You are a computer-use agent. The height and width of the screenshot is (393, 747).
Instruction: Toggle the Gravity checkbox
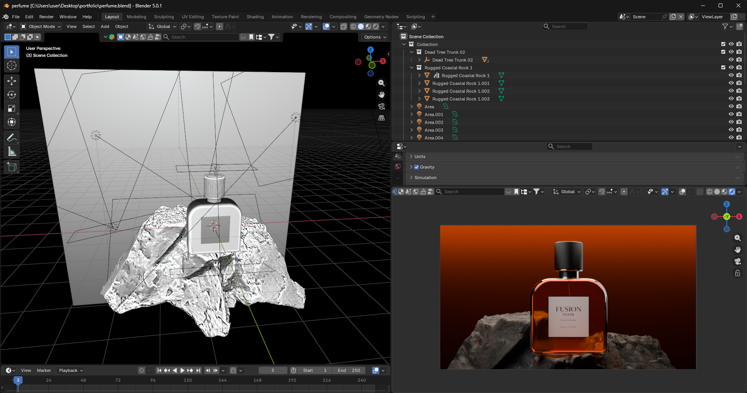(417, 167)
